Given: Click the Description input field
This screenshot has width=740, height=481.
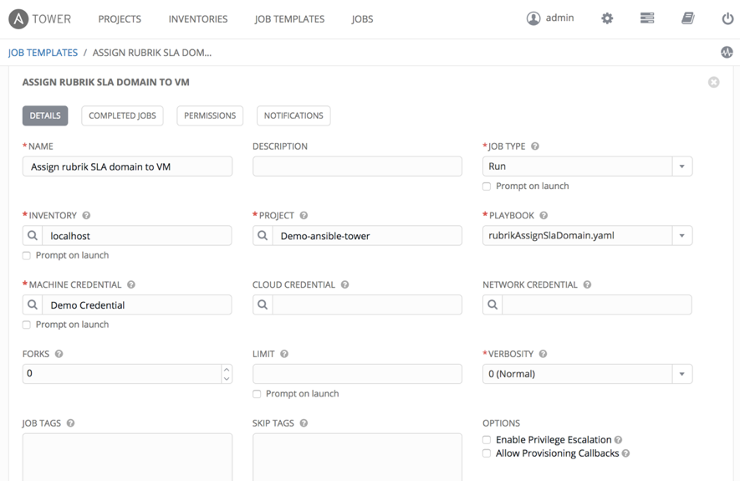Looking at the screenshot, I should 357,166.
